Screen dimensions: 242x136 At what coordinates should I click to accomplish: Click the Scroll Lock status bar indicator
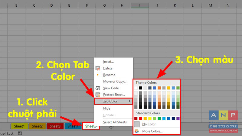click(x=7, y=134)
